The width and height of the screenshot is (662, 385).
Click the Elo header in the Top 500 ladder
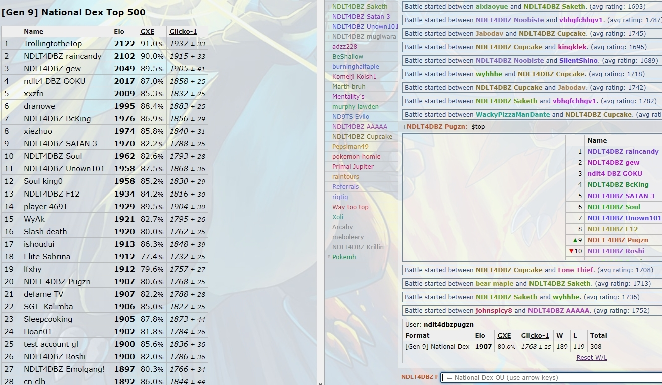pos(119,32)
